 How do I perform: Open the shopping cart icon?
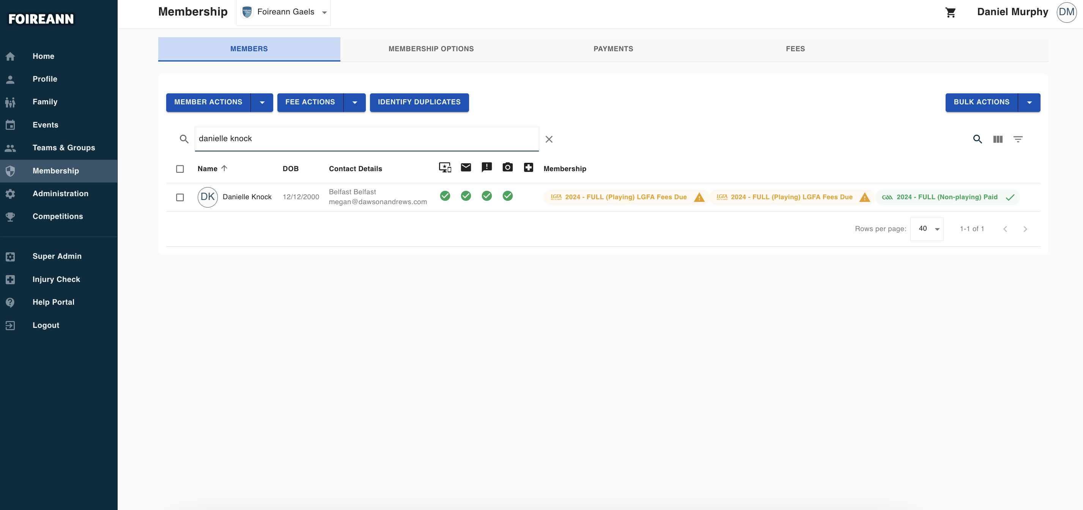click(951, 13)
